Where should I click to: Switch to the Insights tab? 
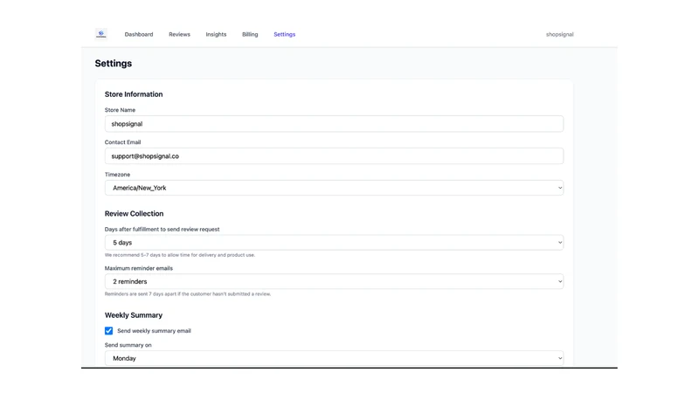click(216, 34)
